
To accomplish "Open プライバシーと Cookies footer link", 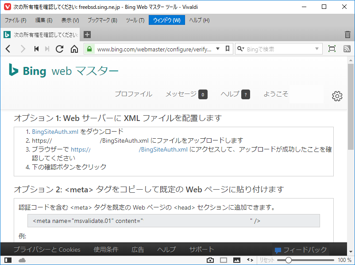I will pos(47,249).
